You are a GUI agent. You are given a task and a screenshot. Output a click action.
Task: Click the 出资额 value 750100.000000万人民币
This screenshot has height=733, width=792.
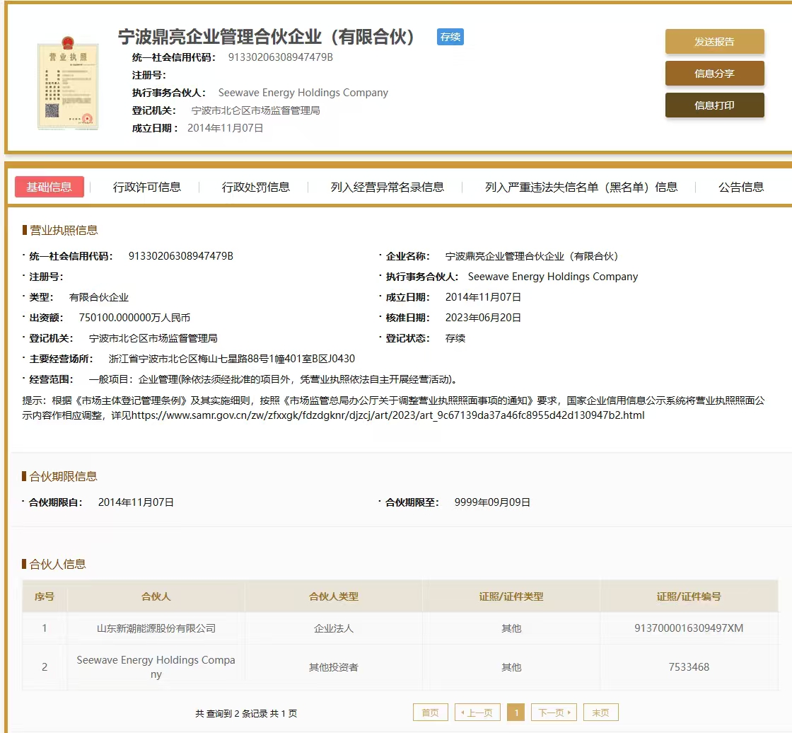[x=134, y=318]
